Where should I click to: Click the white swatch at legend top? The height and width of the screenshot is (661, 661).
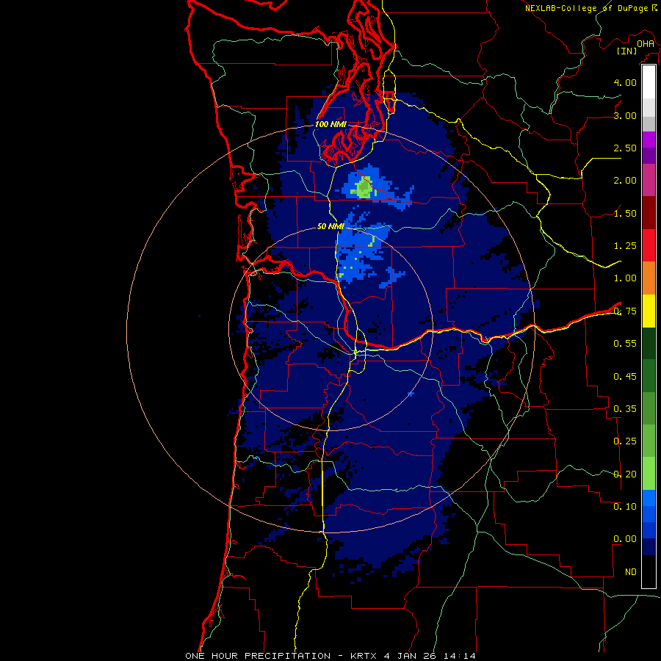649,82
